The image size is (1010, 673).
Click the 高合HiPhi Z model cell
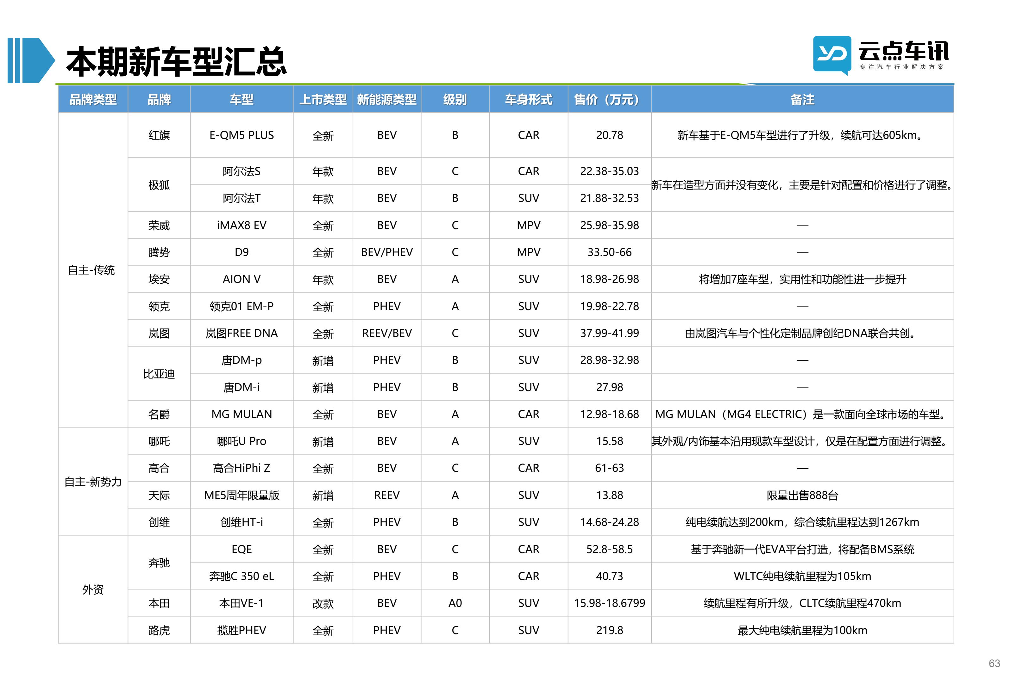242,468
